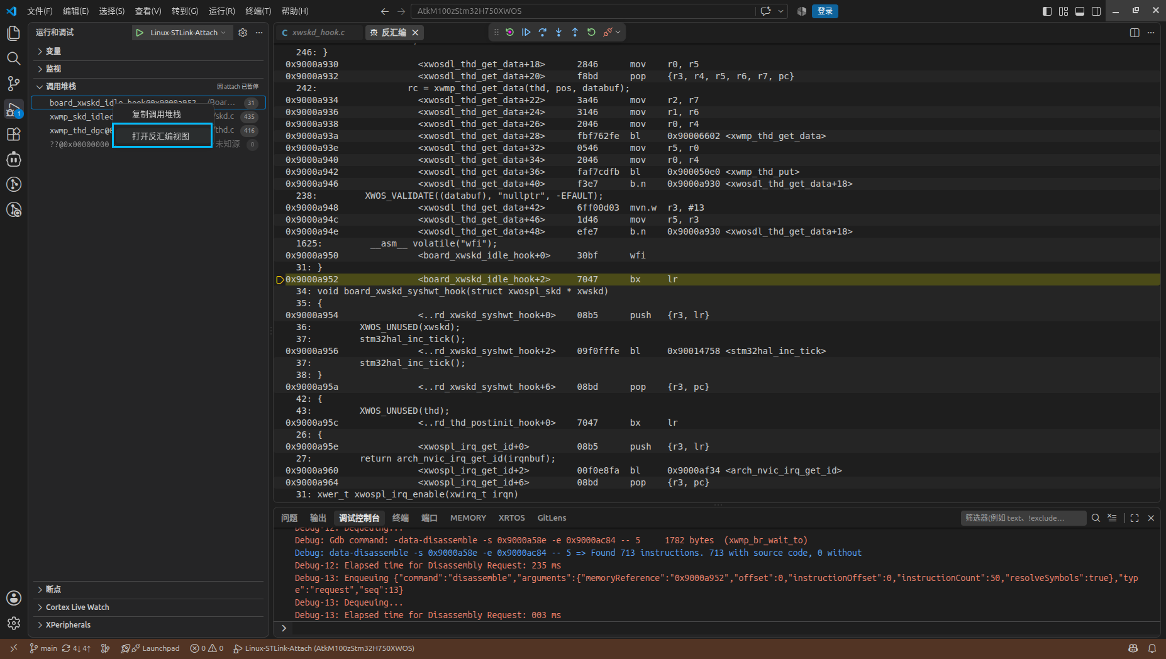Synchronize changes 4↓ 4↑ in status bar
This screenshot has width=1166, height=659.
tap(77, 648)
